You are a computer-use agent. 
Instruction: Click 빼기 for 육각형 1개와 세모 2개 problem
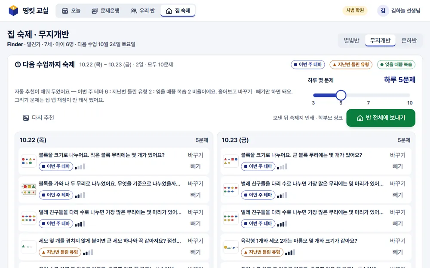(x=398, y=252)
